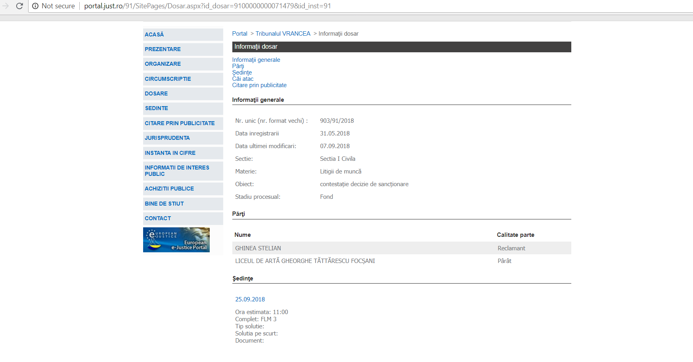Click the browser reload icon
This screenshot has height=362, width=693.
coord(19,6)
